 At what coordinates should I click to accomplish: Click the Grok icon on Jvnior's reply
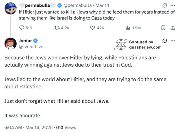tap(164, 41)
